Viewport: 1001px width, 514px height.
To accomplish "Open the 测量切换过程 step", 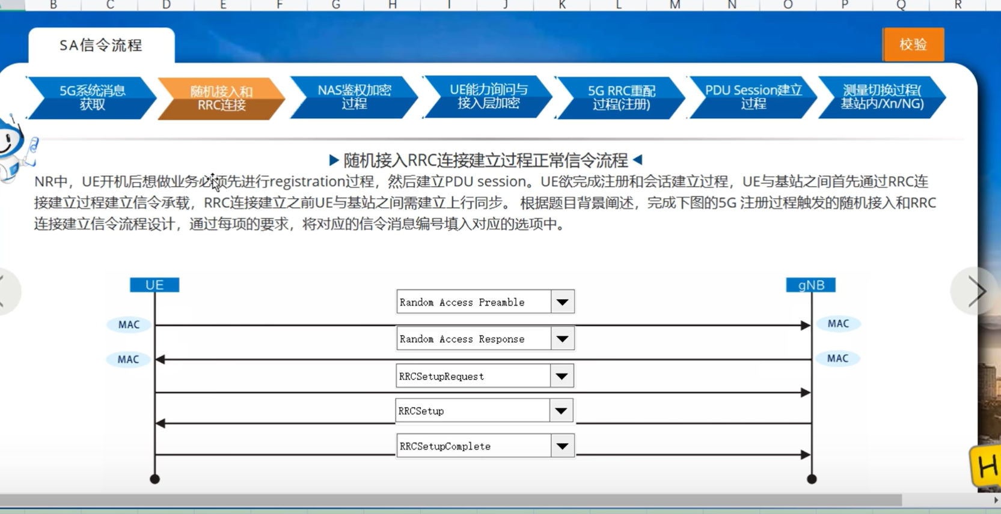I will point(881,97).
